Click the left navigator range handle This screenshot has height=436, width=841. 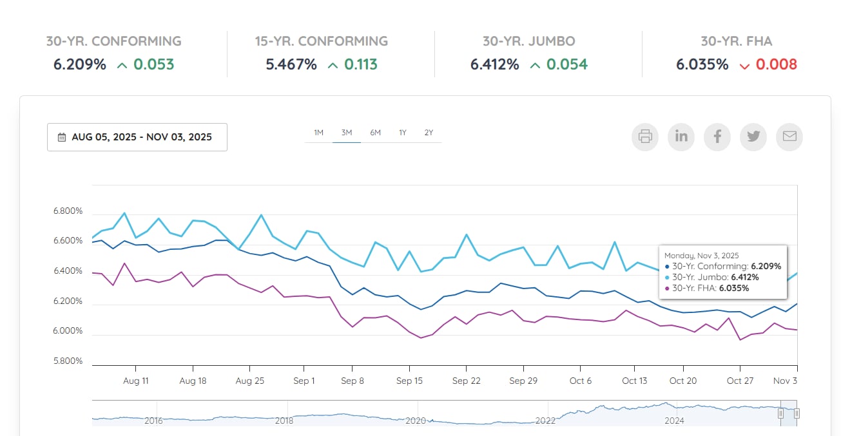(x=781, y=413)
